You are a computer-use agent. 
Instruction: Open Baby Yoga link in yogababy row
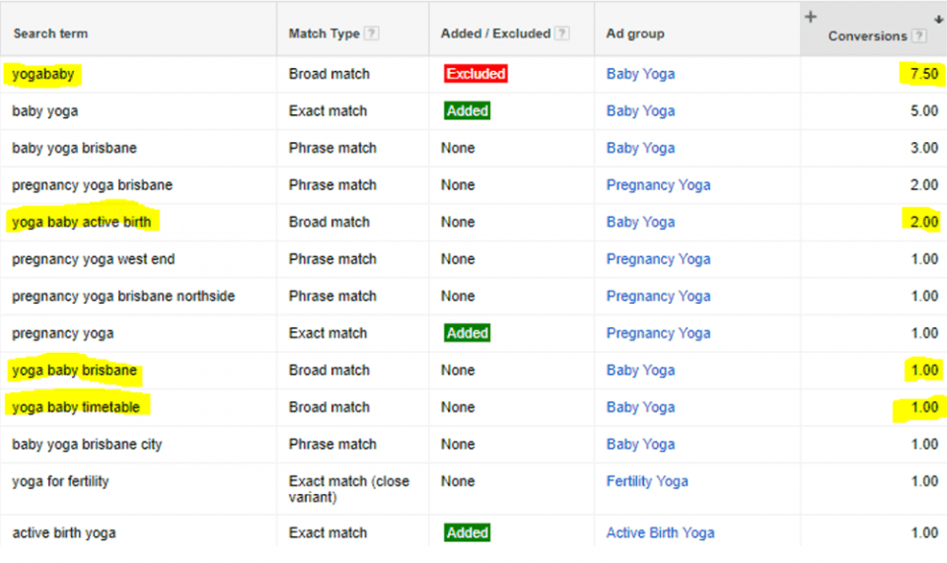[x=640, y=74]
